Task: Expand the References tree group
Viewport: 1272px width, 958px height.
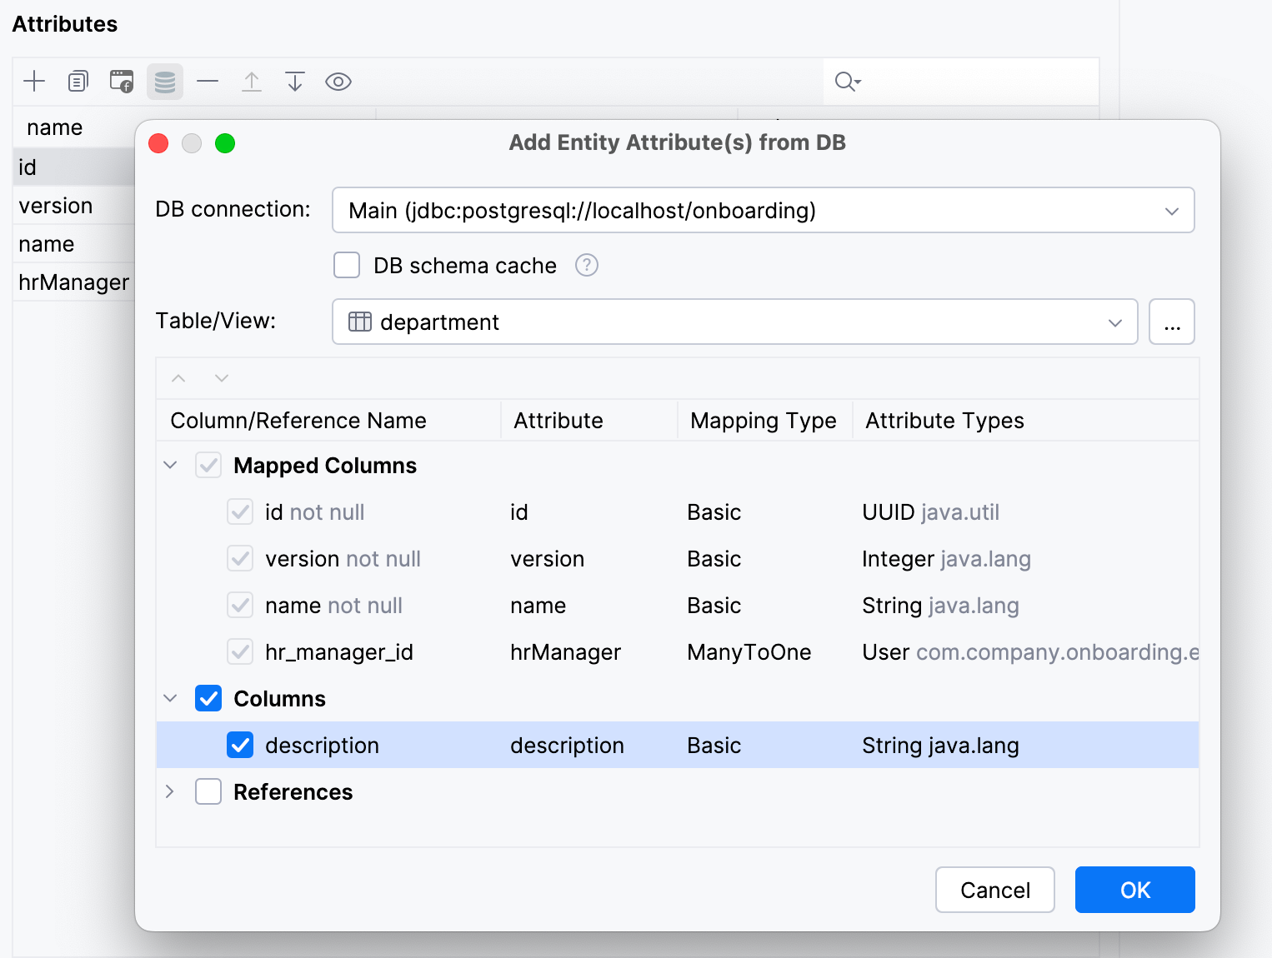Action: pos(170,792)
